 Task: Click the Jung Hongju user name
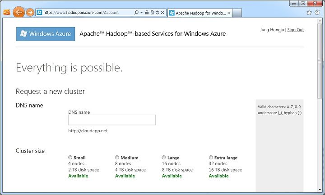pyautogui.click(x=272, y=30)
